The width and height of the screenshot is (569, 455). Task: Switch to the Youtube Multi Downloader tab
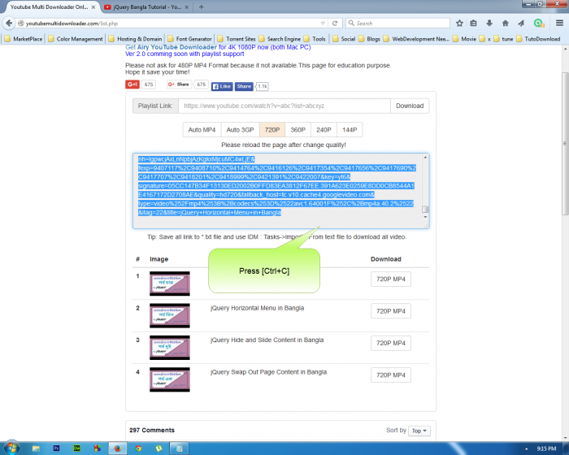point(49,6)
